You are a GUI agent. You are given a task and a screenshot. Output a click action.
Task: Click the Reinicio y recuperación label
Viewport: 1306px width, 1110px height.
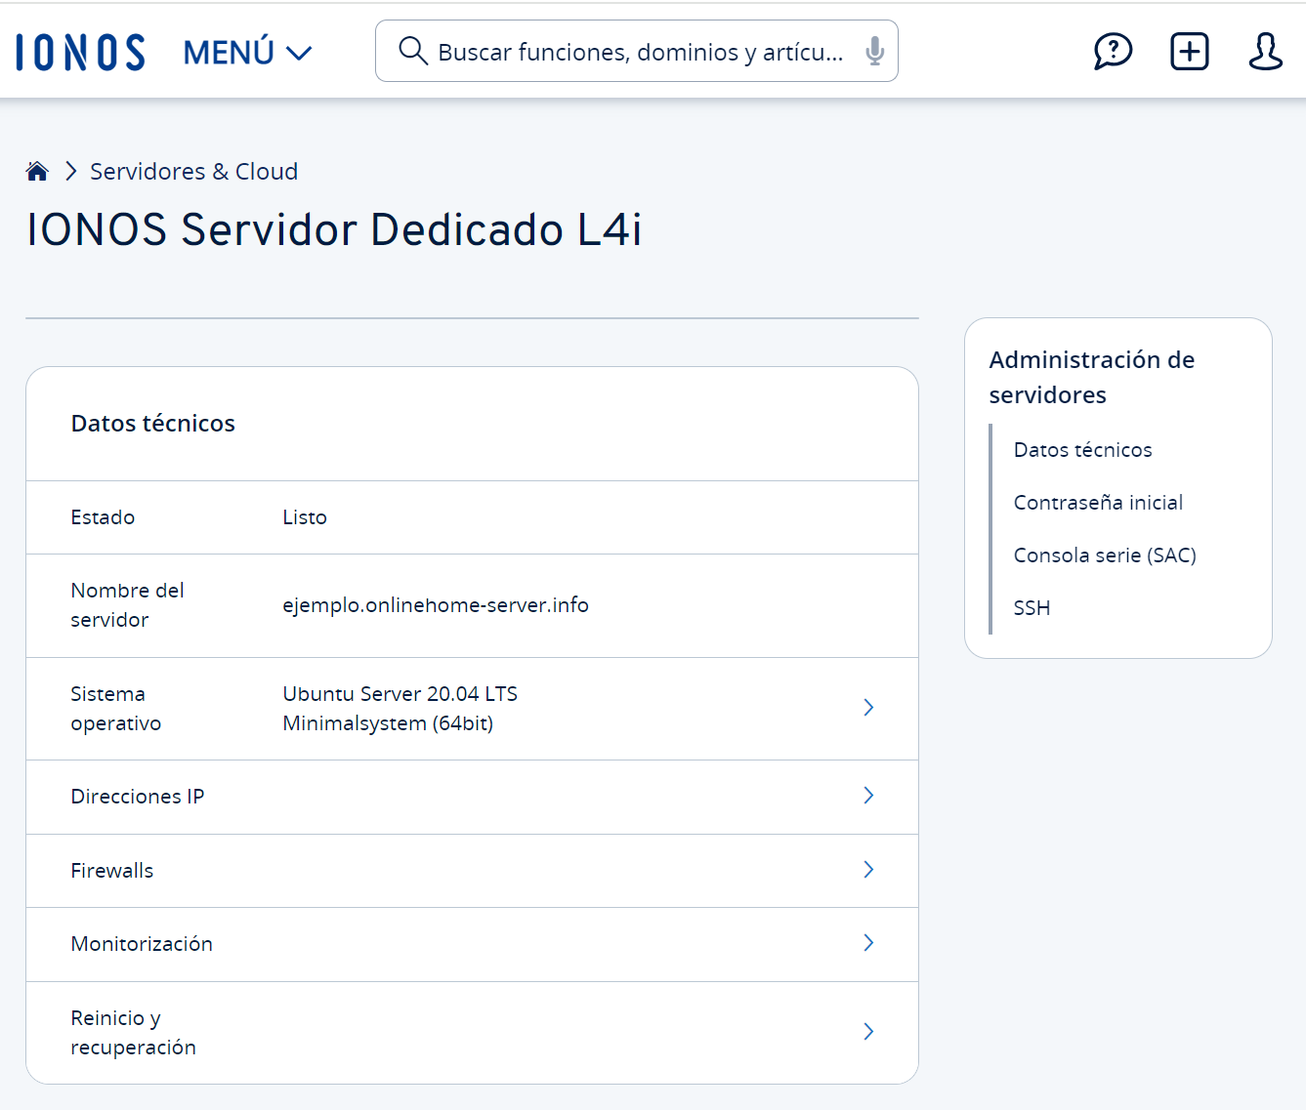click(134, 1033)
